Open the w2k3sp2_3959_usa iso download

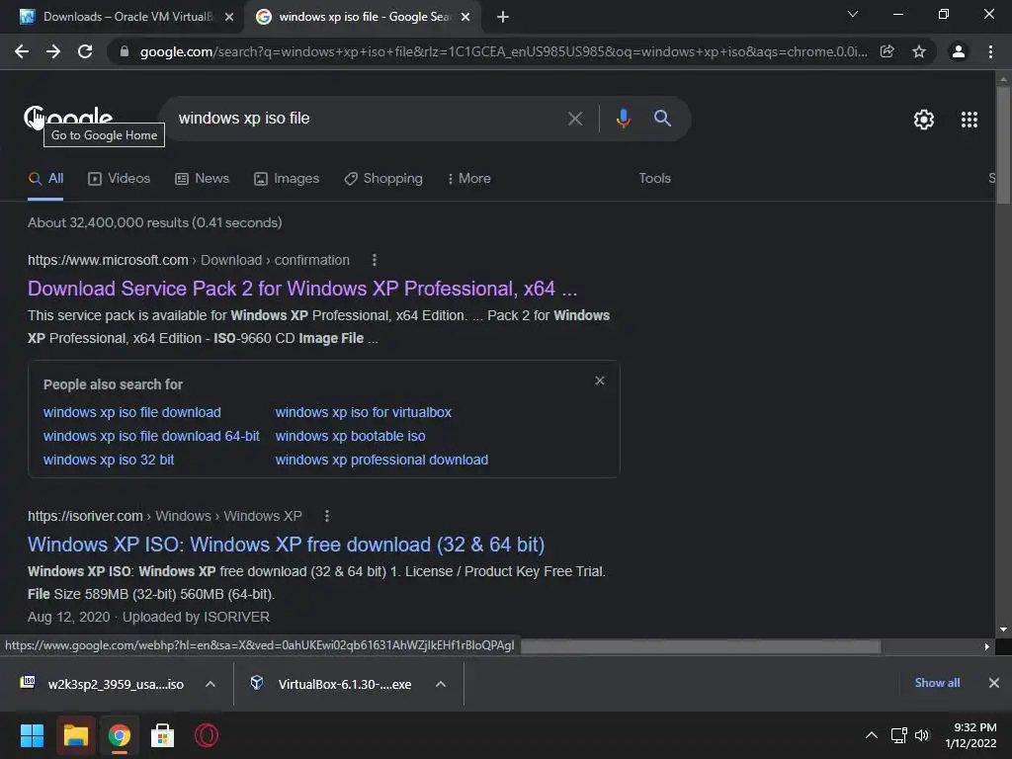(x=103, y=684)
